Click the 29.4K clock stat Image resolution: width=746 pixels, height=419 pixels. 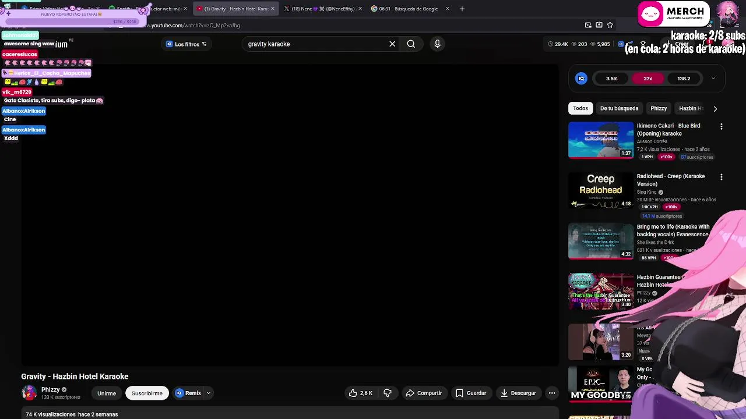coord(558,44)
